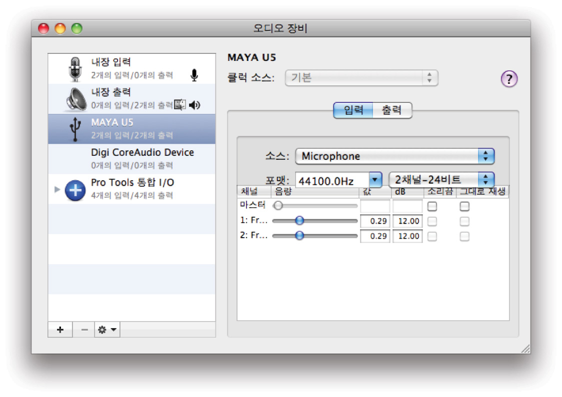
Task: Select the 내장 출력 device name
Action: [x=111, y=92]
